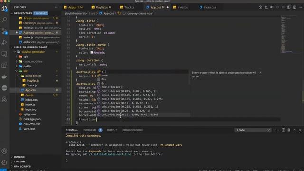The width and height of the screenshot is (304, 171).
Task: Open editor more actions menu
Action: (x=300, y=7)
